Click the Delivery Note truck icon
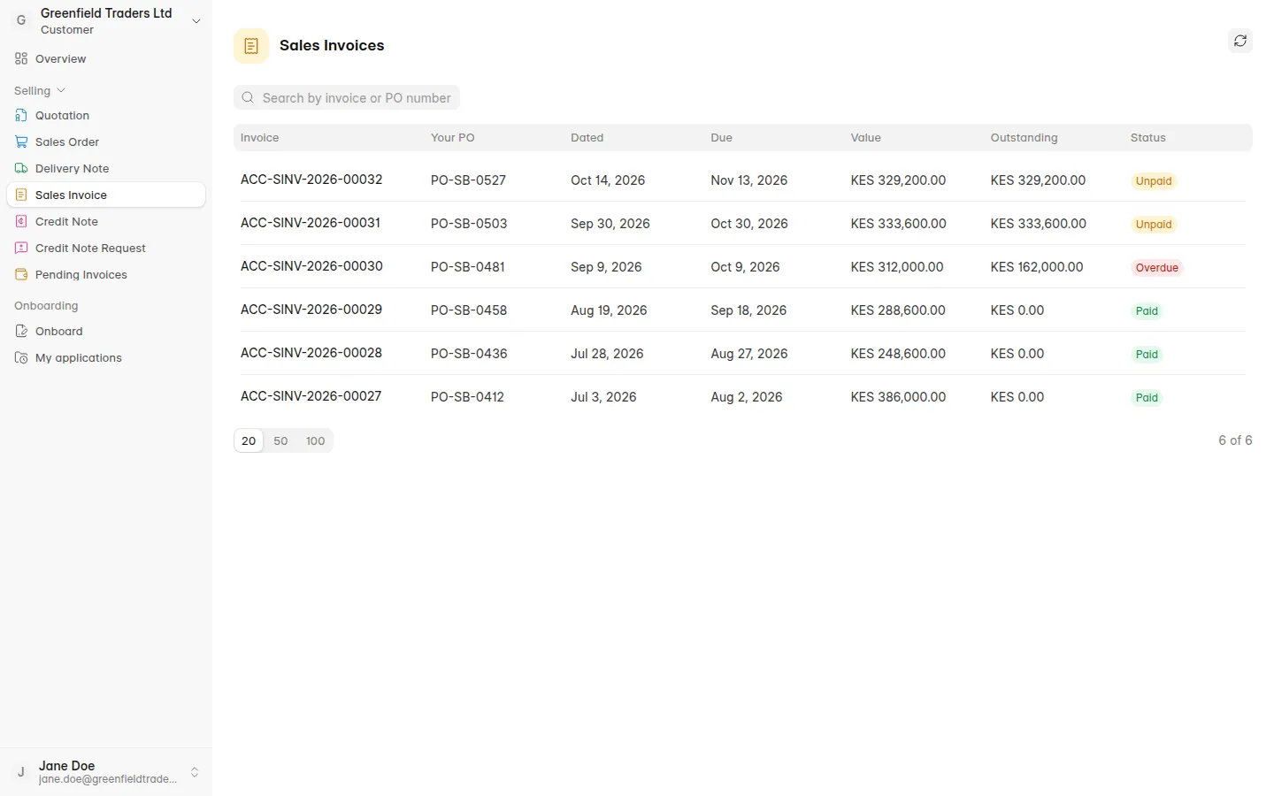 tap(21, 169)
